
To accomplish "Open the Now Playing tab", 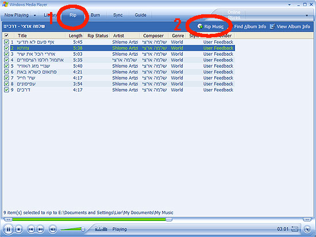I will click(17, 15).
